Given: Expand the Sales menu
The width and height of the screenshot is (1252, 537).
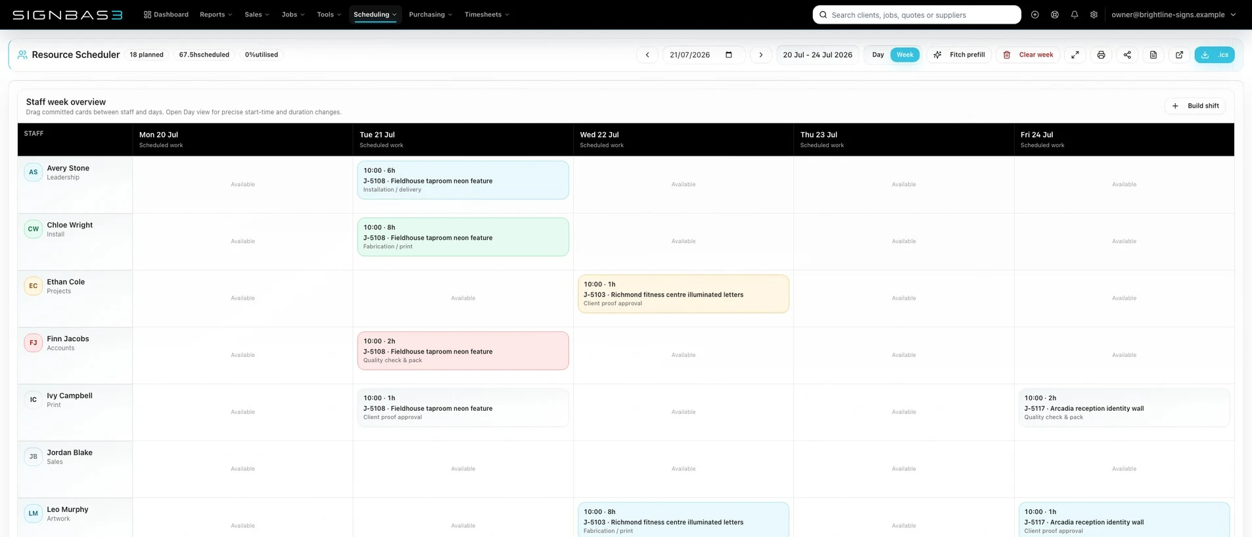Looking at the screenshot, I should pyautogui.click(x=256, y=14).
